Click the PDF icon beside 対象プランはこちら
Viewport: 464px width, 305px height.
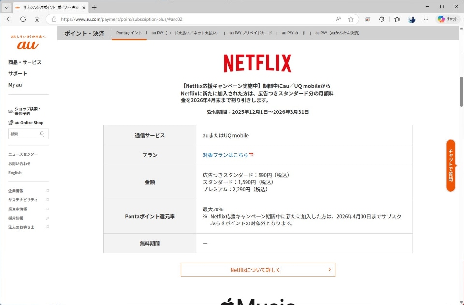pos(251,154)
